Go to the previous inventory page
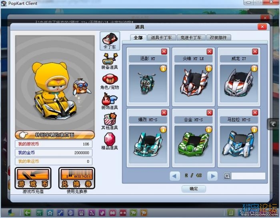The image size is (280, 218). (x=175, y=176)
